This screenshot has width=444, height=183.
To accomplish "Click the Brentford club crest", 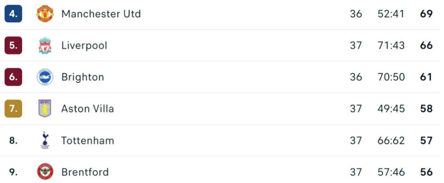I will 44,172.
